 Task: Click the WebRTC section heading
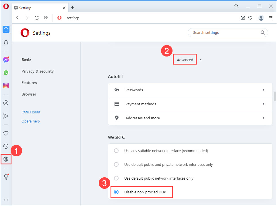click(x=116, y=137)
